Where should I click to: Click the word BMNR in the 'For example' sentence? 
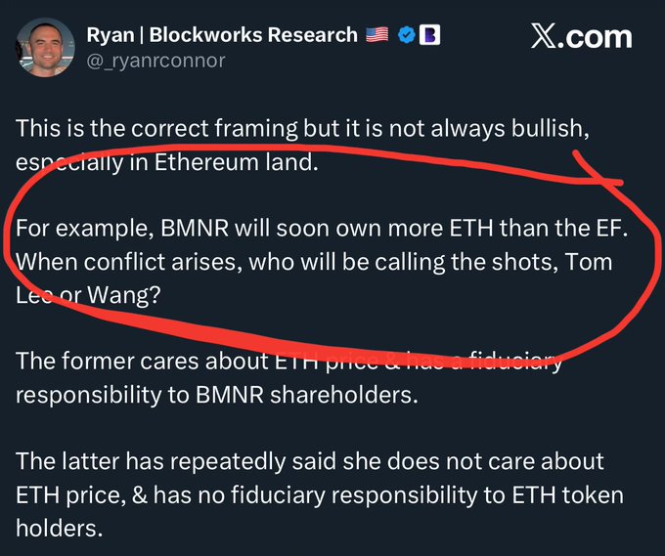click(x=195, y=229)
